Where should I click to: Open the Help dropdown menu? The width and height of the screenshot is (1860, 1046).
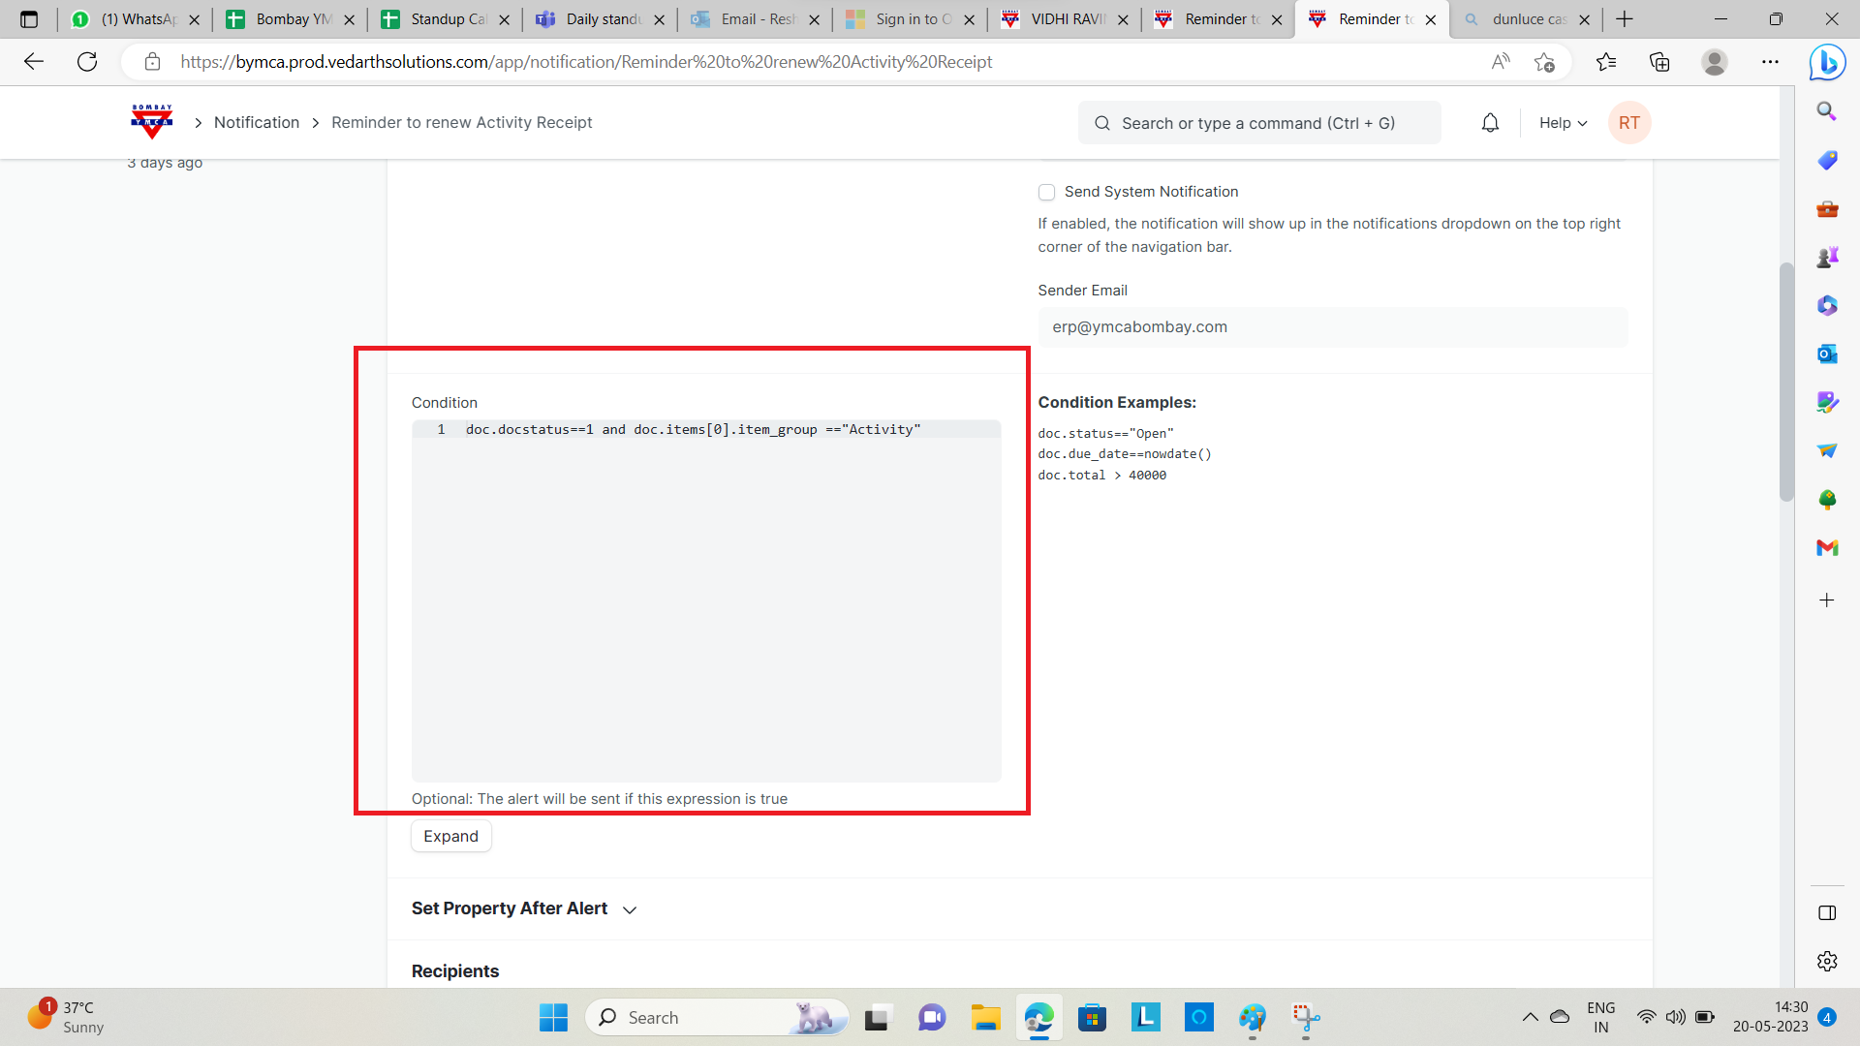pyautogui.click(x=1563, y=123)
